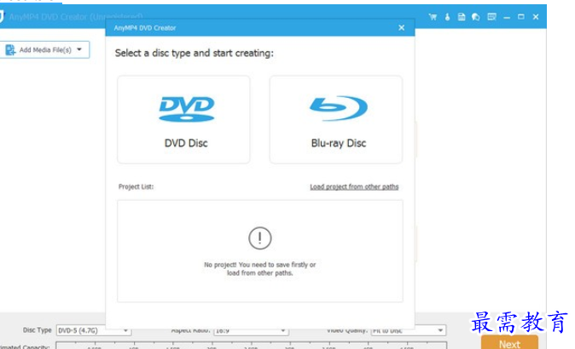The image size is (575, 349).
Task: Click the orange Next button
Action: click(509, 343)
